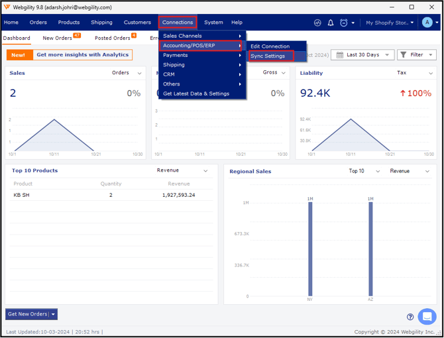Image resolution: width=444 pixels, height=338 pixels.
Task: Click the help question mark icon
Action: 410,317
